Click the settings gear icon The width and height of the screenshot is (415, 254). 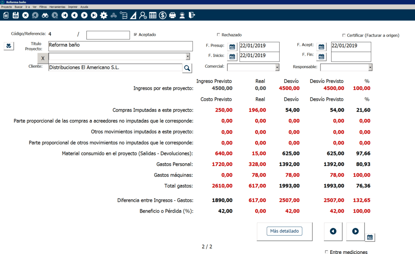point(104,15)
